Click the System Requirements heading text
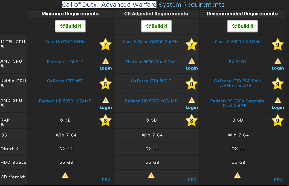Image resolution: width=289 pixels, height=186 pixels. point(191,5)
